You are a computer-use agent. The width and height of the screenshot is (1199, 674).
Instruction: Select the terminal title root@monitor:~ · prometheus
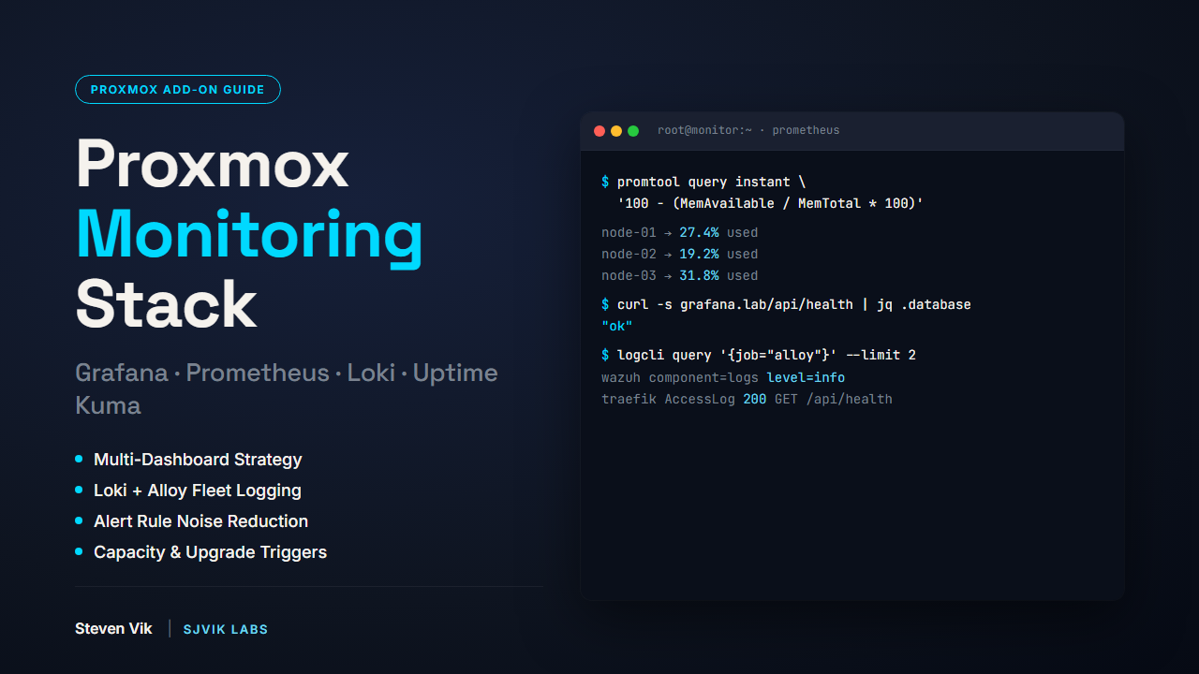coord(748,130)
